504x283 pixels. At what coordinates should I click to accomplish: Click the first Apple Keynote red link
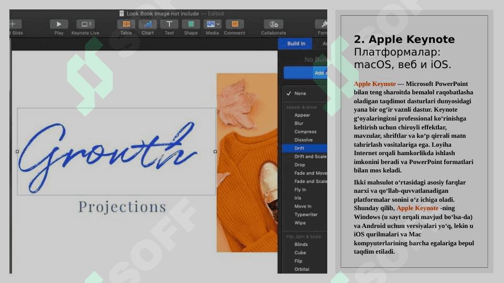pos(375,84)
